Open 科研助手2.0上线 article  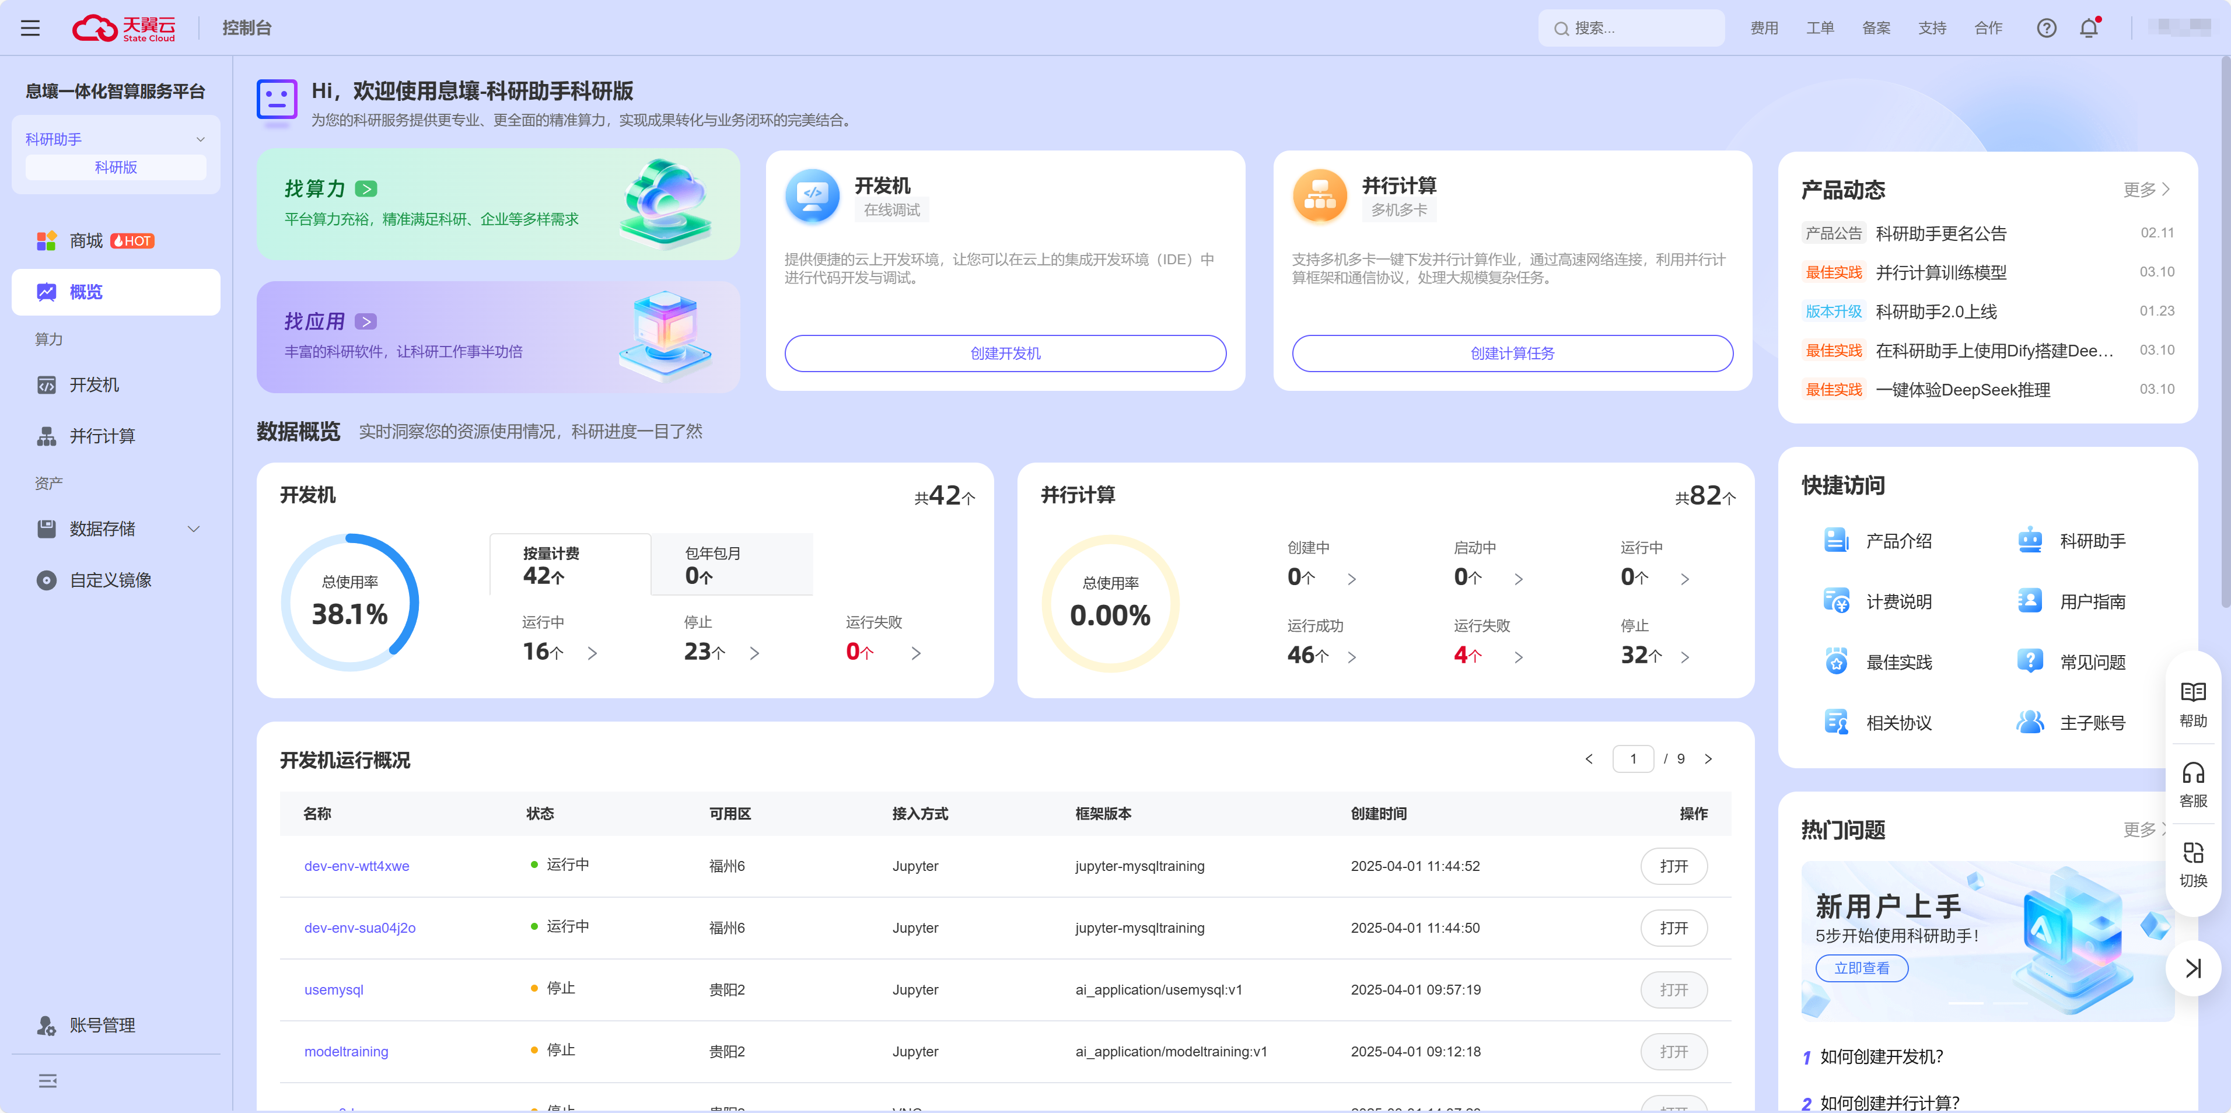point(1936,311)
